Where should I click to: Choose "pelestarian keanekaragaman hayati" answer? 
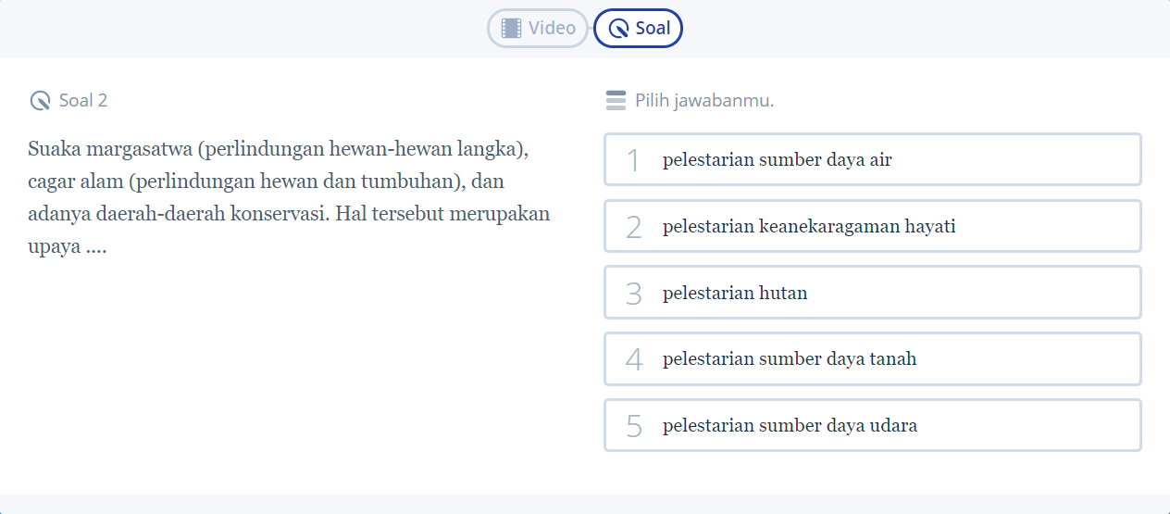872,226
